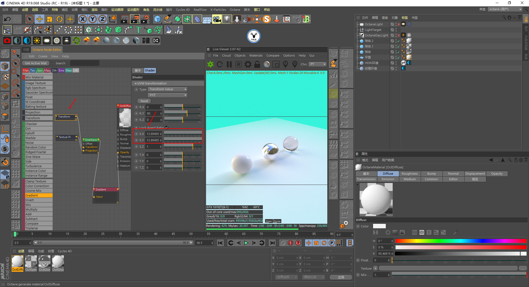Click the red record keyframe button
Screen dimensions: 529x287
[x=290, y=243]
